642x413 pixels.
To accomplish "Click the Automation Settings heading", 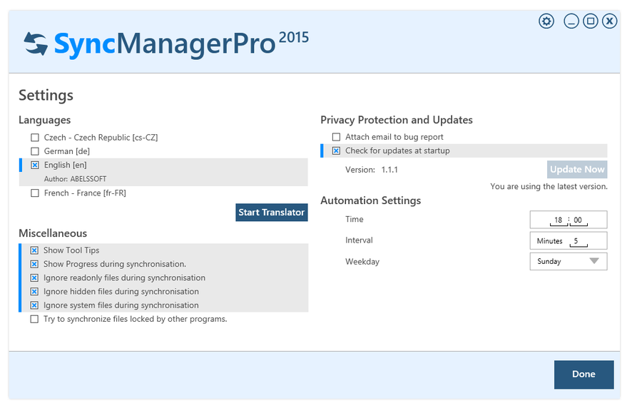I will click(370, 200).
